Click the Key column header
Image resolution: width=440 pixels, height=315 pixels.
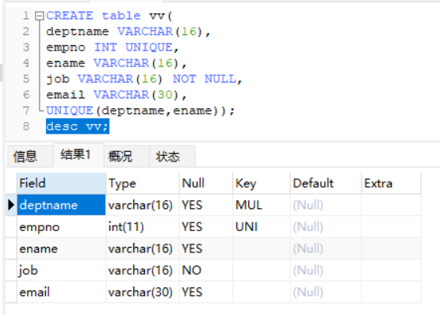pos(262,184)
